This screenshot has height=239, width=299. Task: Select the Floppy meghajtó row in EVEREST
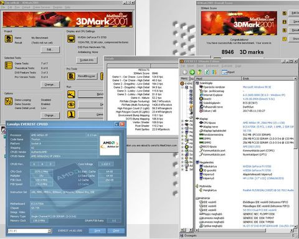[246, 214]
